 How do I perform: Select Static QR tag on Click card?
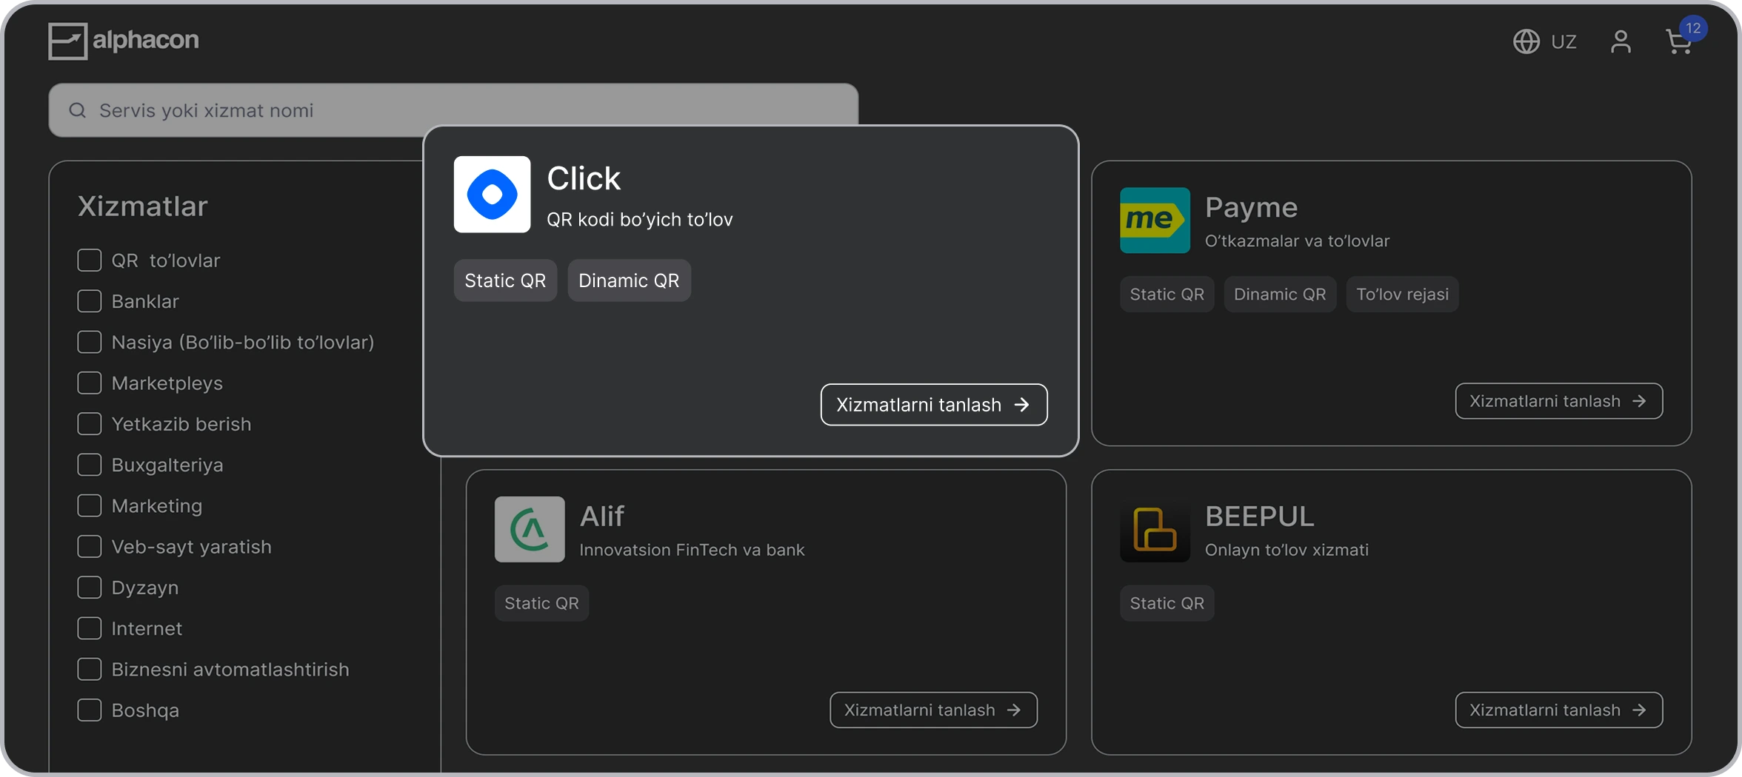click(505, 280)
